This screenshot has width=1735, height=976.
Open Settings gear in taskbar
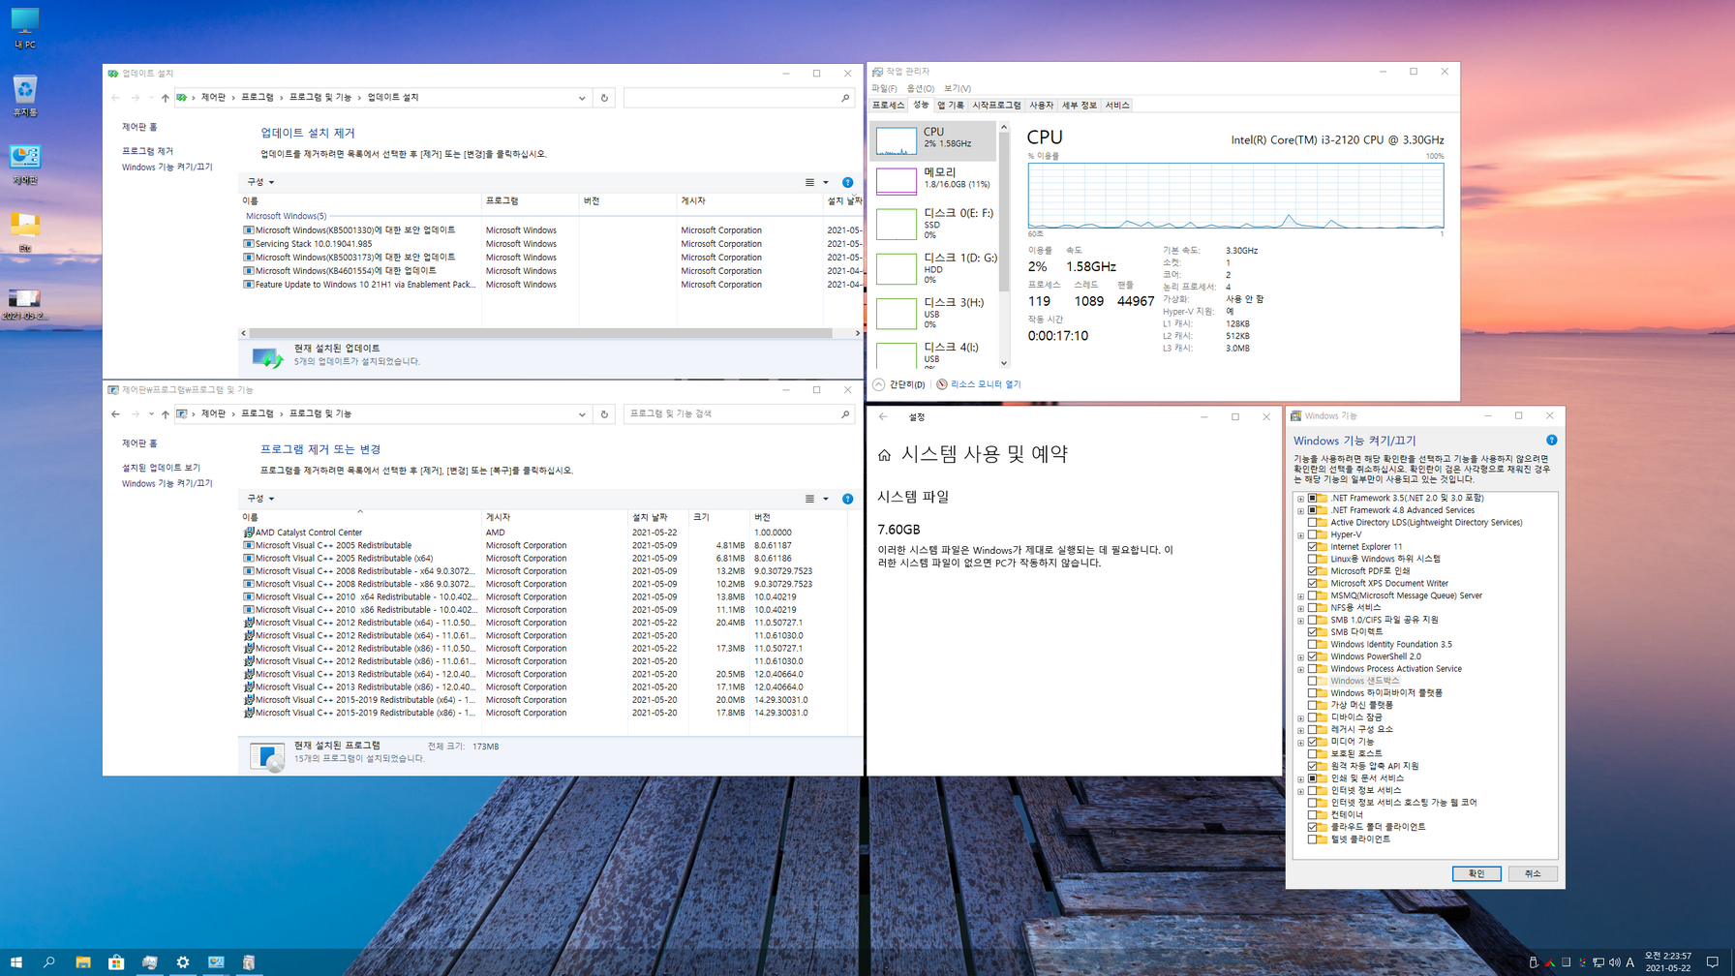(183, 962)
